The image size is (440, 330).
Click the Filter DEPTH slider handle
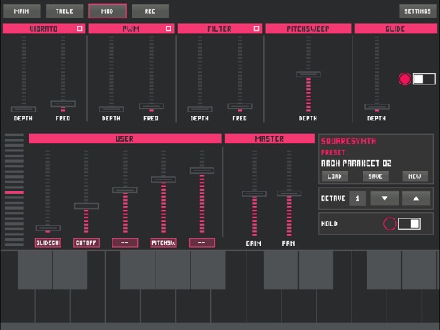[x=200, y=109]
